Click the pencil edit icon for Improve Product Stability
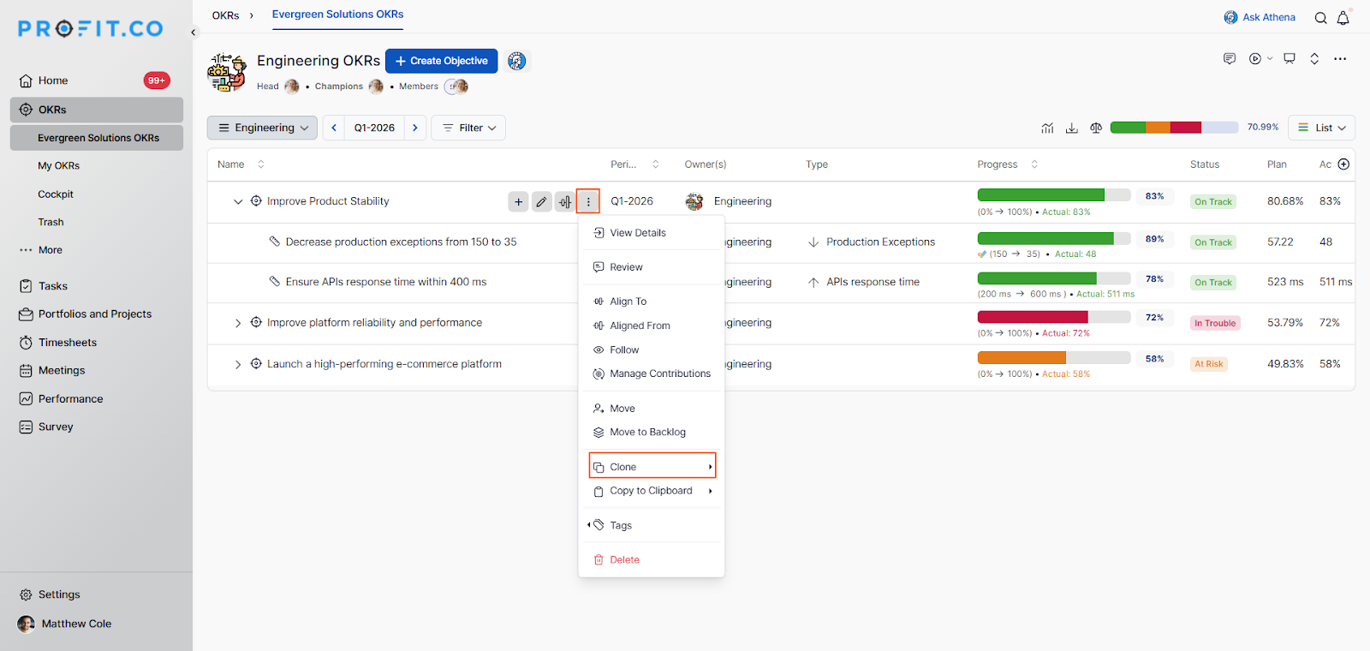This screenshot has width=1370, height=651. (x=541, y=202)
